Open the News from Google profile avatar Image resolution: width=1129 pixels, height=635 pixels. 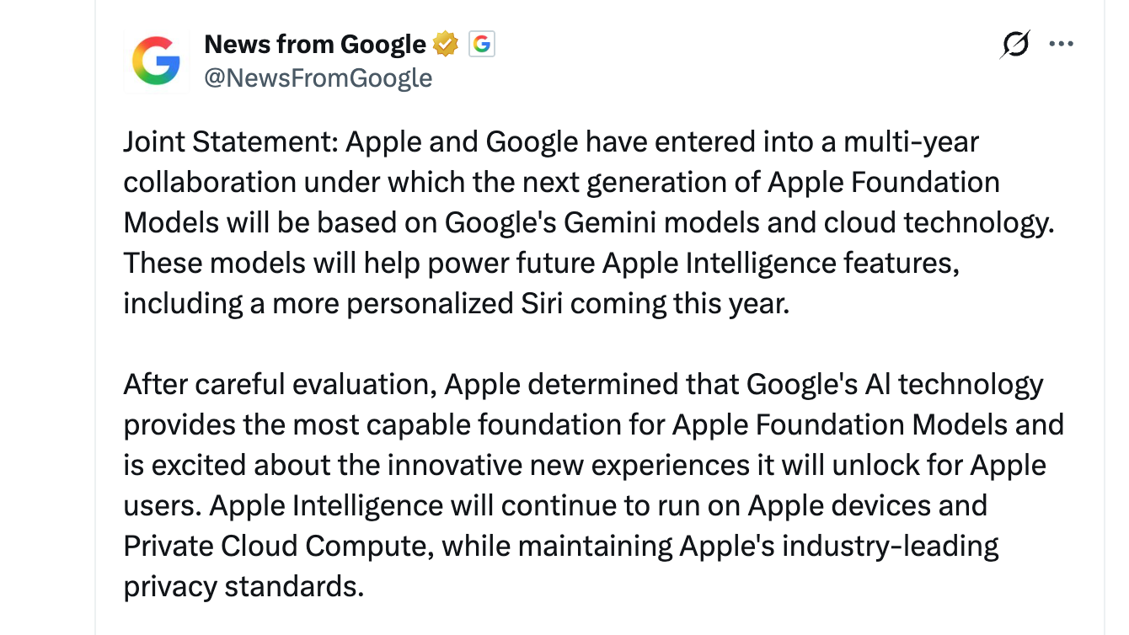pyautogui.click(x=157, y=61)
